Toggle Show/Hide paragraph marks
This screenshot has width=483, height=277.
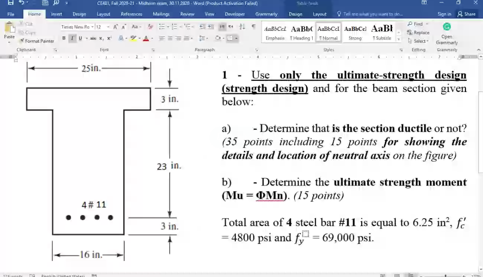click(254, 27)
